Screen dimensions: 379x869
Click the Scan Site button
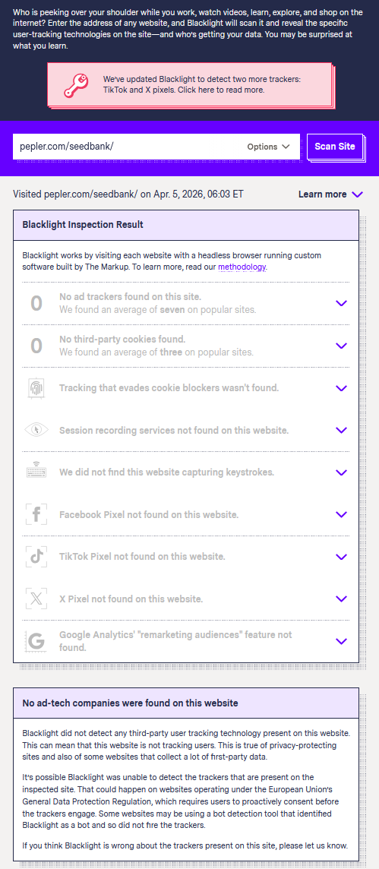tap(335, 147)
